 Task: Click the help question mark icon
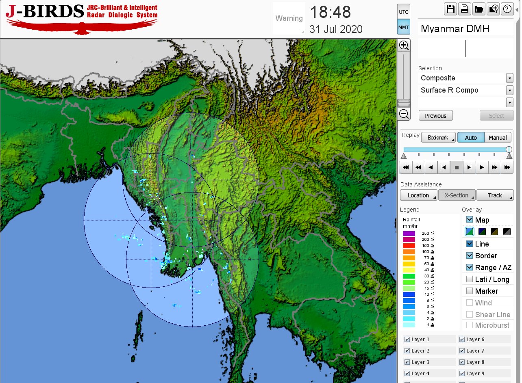pyautogui.click(x=507, y=9)
